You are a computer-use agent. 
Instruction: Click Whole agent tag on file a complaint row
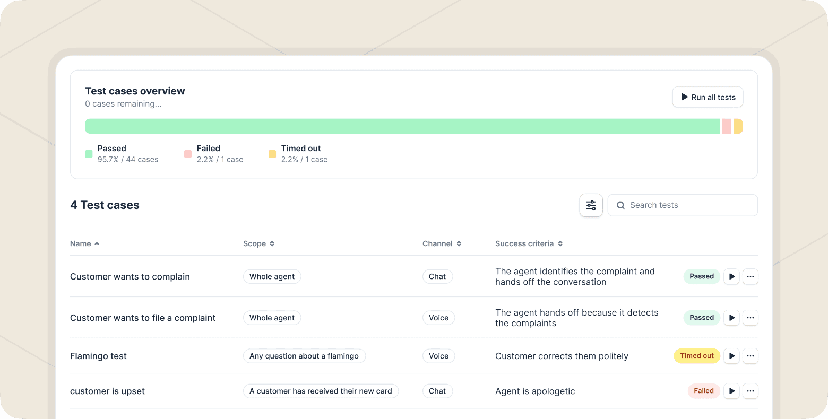click(272, 318)
